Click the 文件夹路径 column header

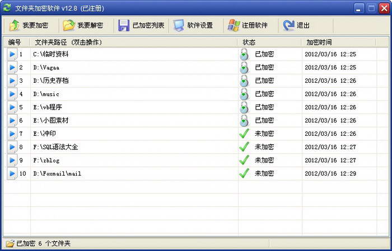[133, 42]
